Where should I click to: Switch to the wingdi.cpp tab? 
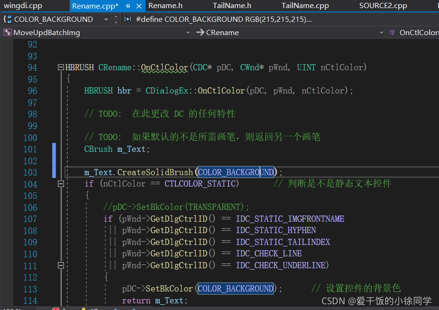click(x=24, y=6)
